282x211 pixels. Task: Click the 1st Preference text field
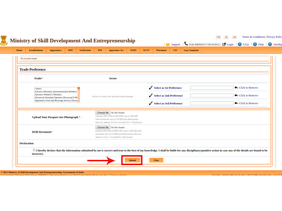tap(211, 88)
